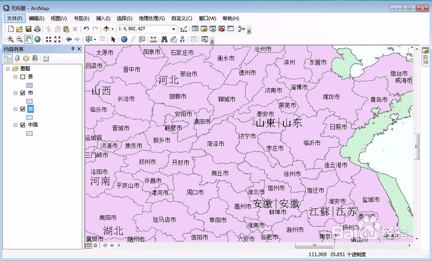Open the Catalog window icon
Screen dimensions: 432x261
[204, 29]
